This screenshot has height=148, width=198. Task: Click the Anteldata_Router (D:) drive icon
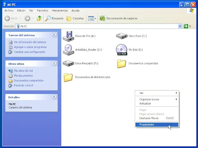(68, 50)
